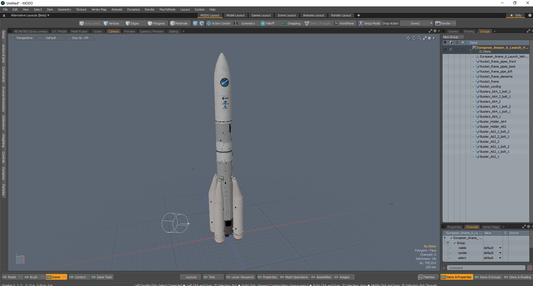533x286 pixels.
Task: Click the viewport zoom magnifier icon
Action: pyautogui.click(x=419, y=38)
